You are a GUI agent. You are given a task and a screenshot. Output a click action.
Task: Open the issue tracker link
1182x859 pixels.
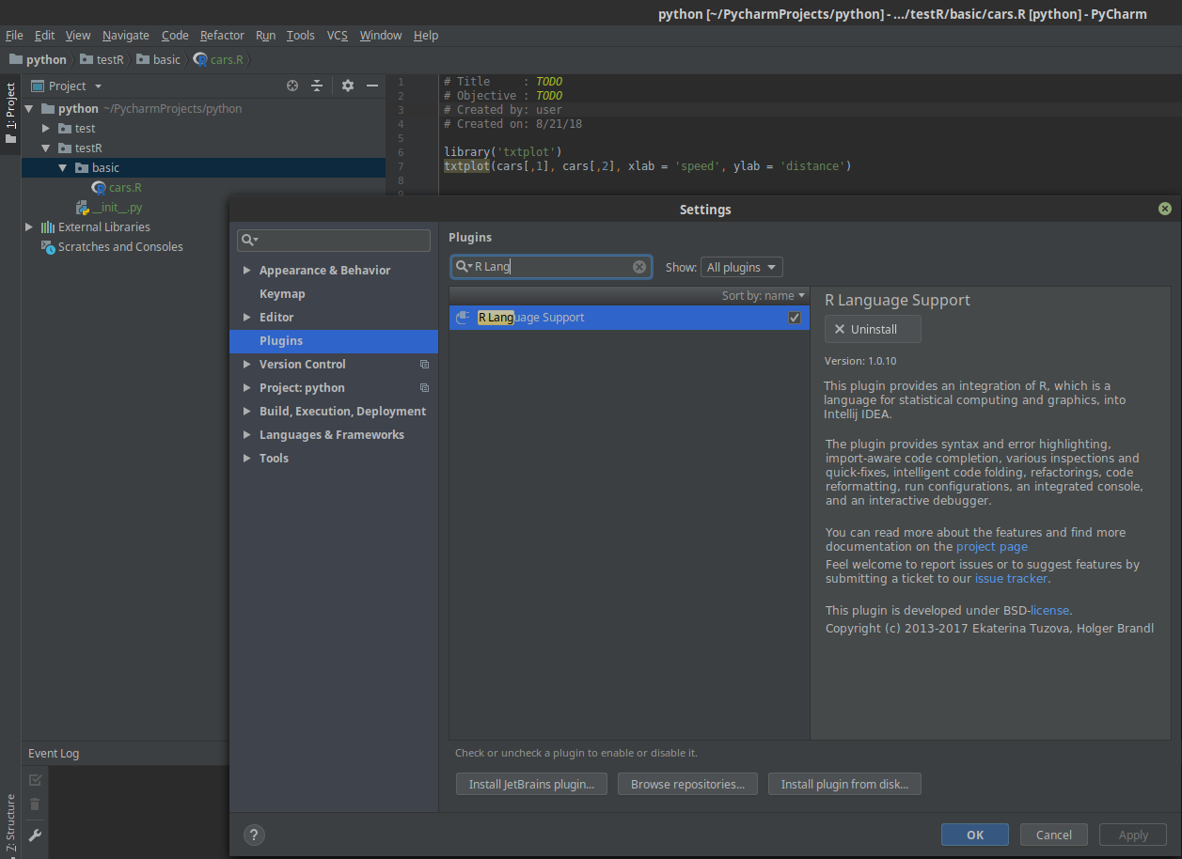(1011, 579)
